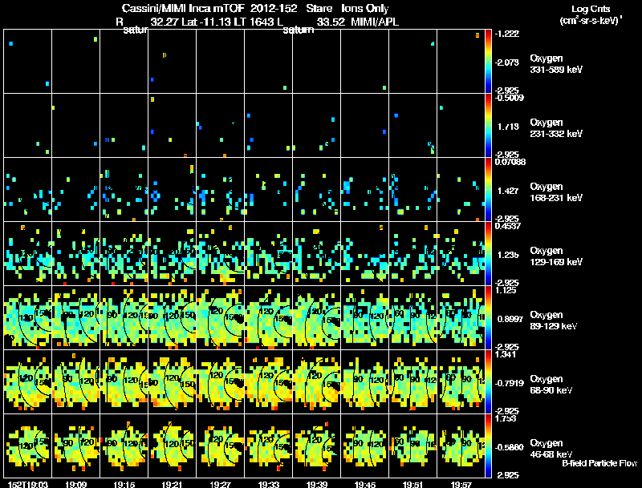
Task: Open the Oxygen 89-129 keV panel at 19:27
Action: pos(220,318)
